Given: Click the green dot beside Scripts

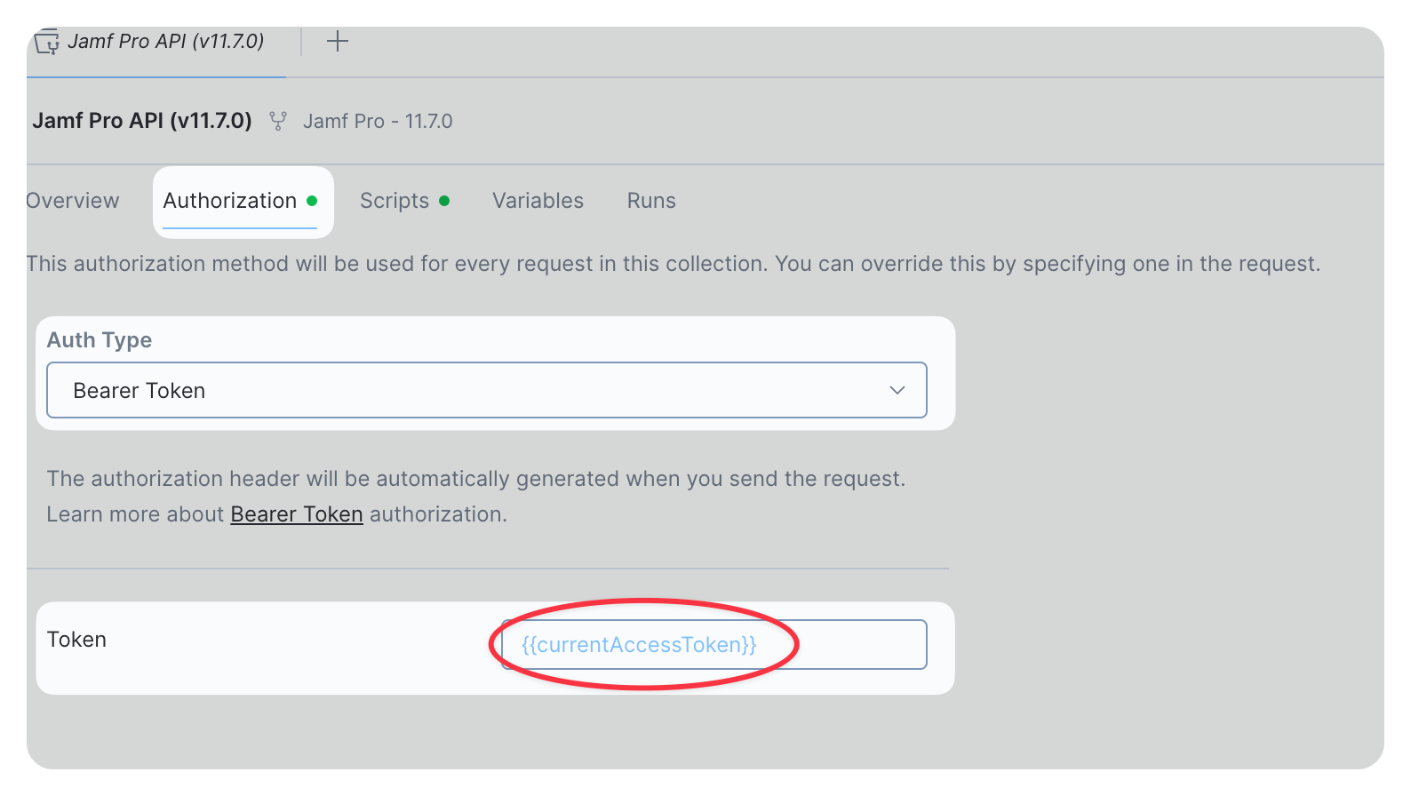Looking at the screenshot, I should click(x=444, y=201).
